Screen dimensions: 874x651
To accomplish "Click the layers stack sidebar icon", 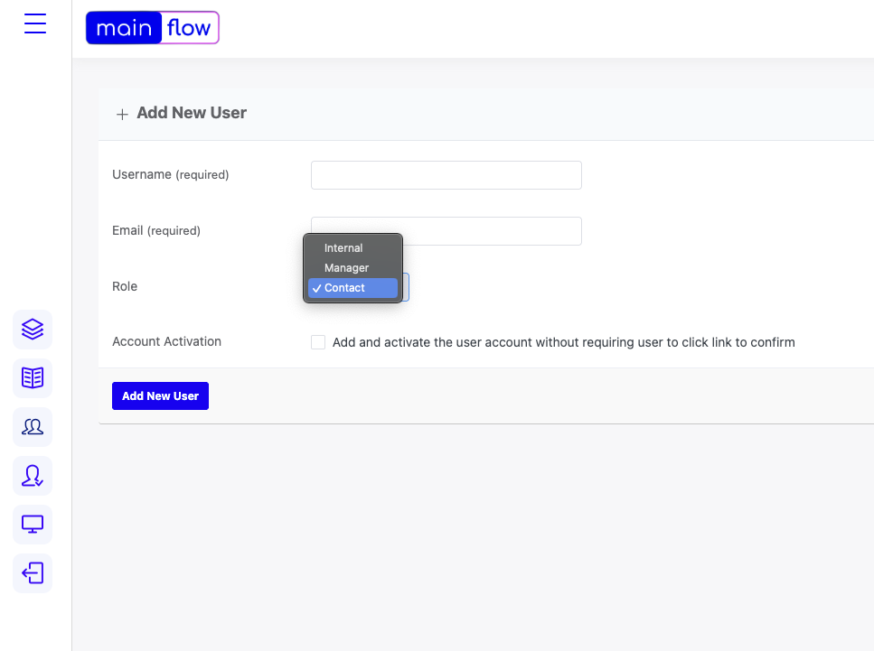I will [33, 330].
